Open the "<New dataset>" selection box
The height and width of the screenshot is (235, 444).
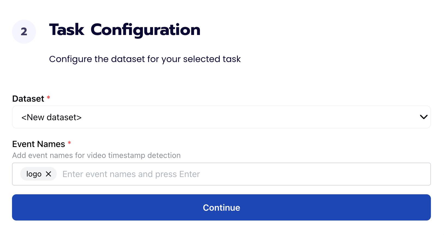coord(221,117)
